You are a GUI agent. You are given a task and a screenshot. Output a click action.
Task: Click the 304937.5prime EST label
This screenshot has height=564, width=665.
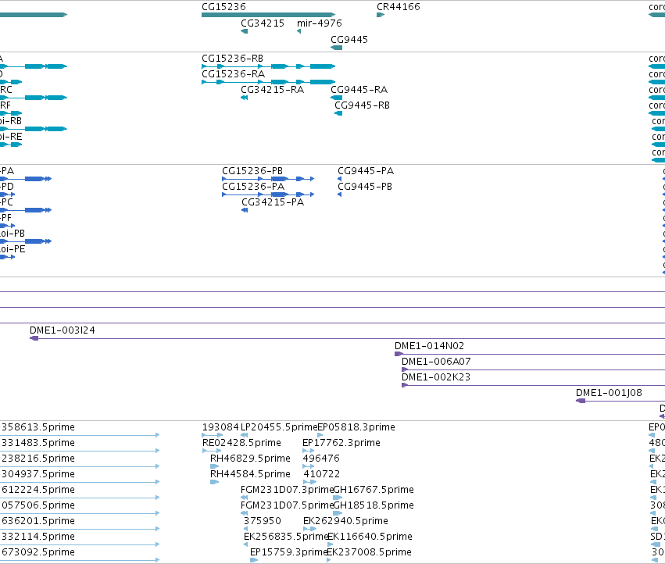click(x=38, y=474)
